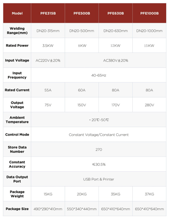Viewport: 169px width, 219px height.
Task: Select the 490*290*410mm package size cell
Action: tap(48, 209)
